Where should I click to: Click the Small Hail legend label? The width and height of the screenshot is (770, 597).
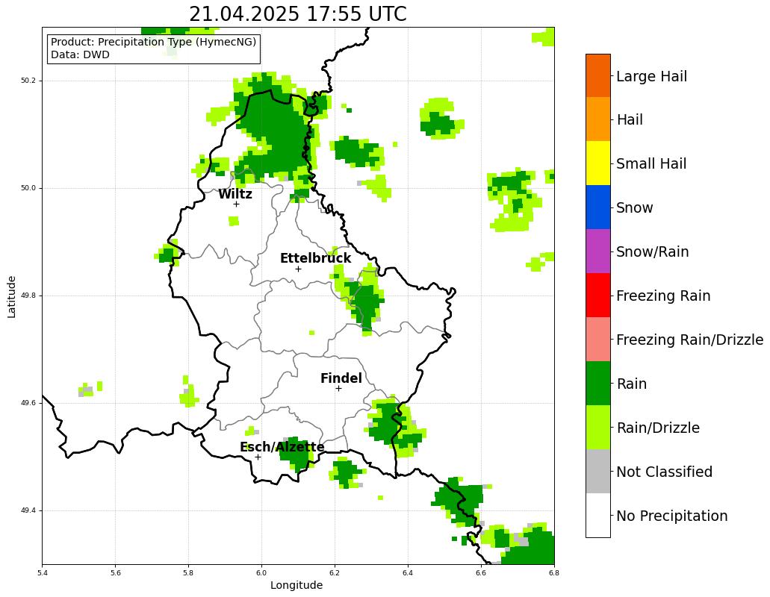coord(651,164)
